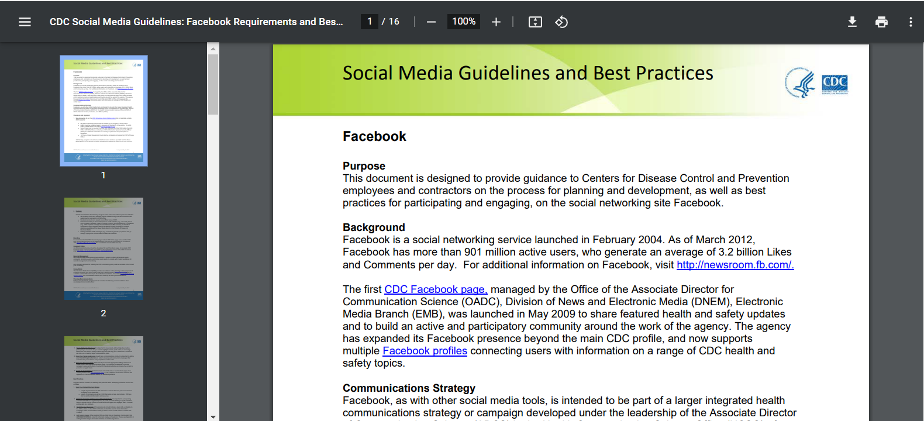Image resolution: width=924 pixels, height=421 pixels.
Task: Print the document
Action: (881, 22)
